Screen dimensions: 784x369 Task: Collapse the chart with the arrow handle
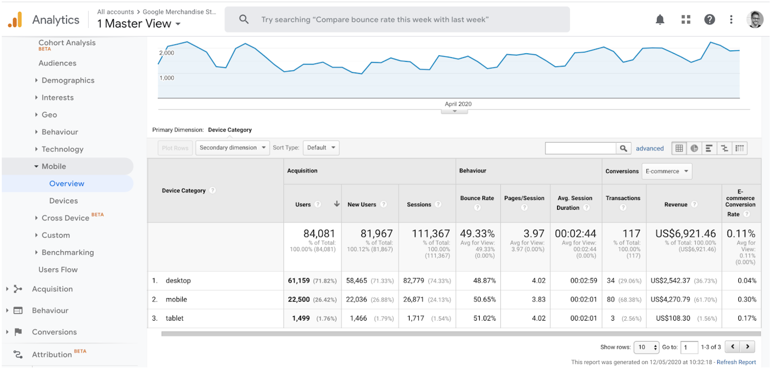pyautogui.click(x=455, y=111)
